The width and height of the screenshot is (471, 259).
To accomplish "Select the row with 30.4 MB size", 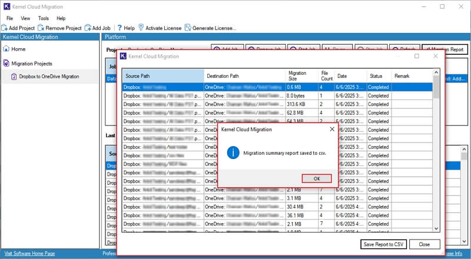I will coord(277,207).
